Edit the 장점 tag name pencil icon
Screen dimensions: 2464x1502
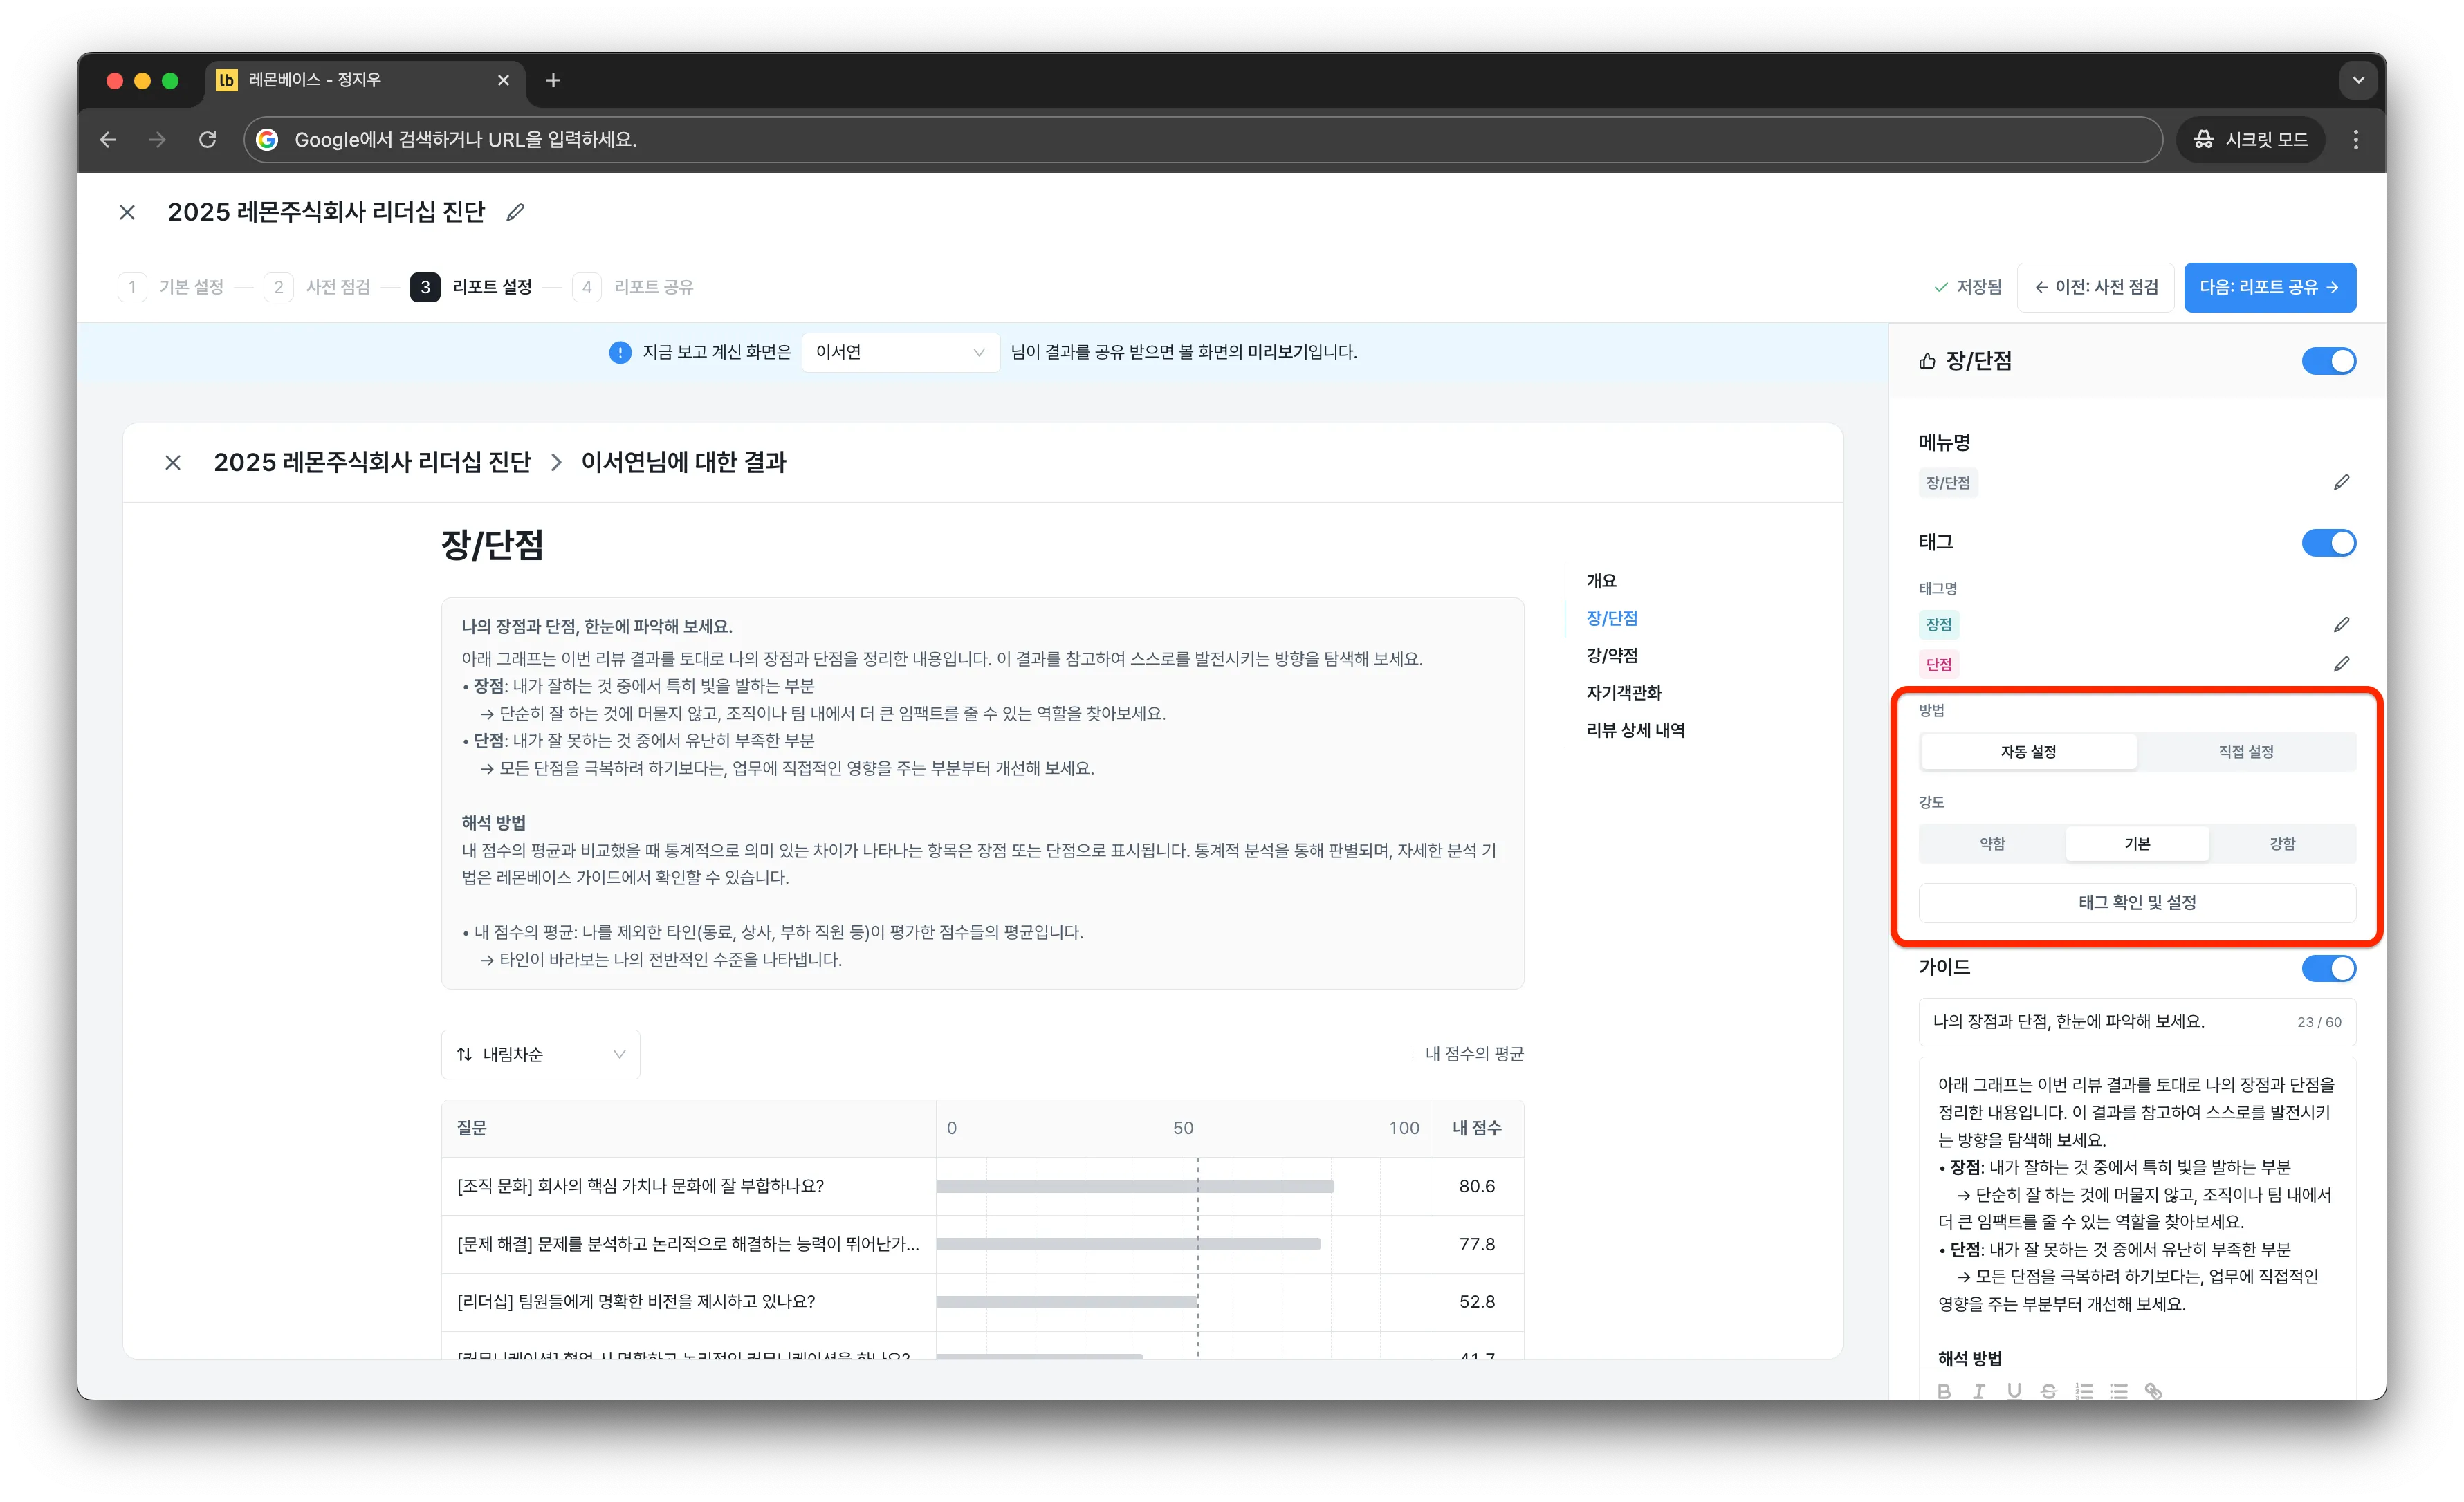pyautogui.click(x=2341, y=625)
